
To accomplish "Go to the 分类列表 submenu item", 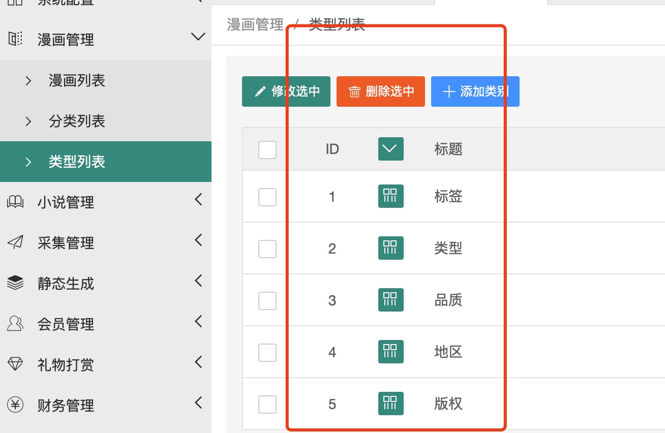I will click(77, 121).
